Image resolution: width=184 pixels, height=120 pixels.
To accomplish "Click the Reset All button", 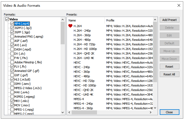I will (169, 74).
